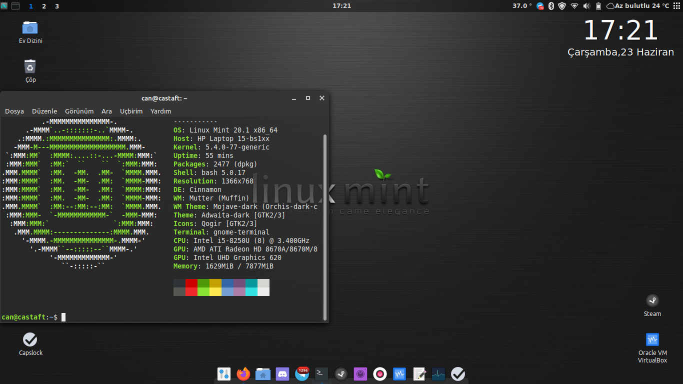Open the Wi-Fi network tray icon
The height and width of the screenshot is (384, 683).
(574, 6)
